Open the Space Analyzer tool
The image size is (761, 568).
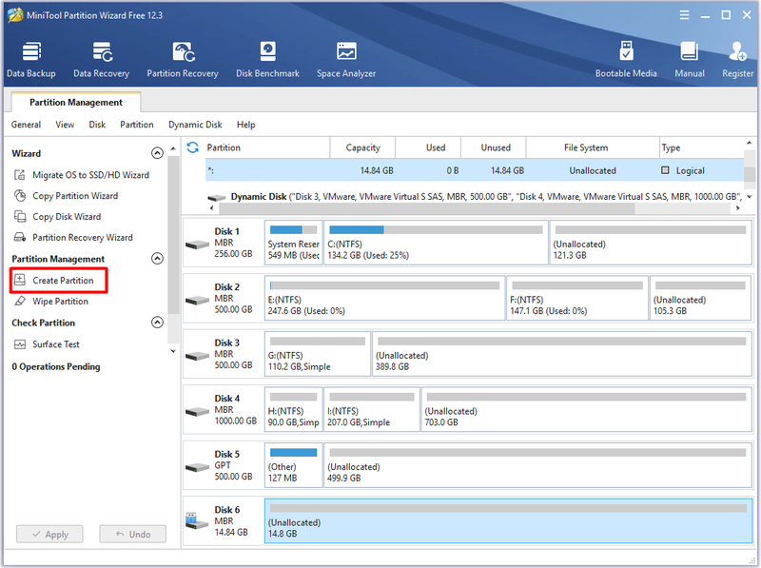(346, 60)
